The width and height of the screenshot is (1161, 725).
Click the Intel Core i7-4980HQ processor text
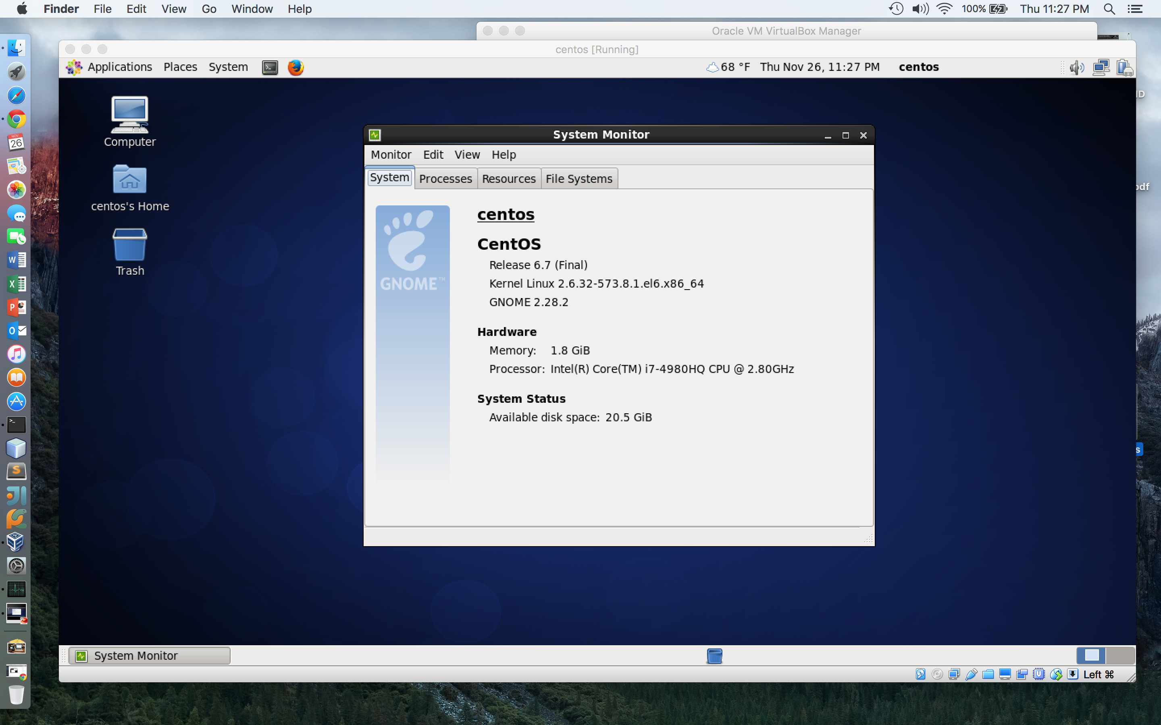672,369
